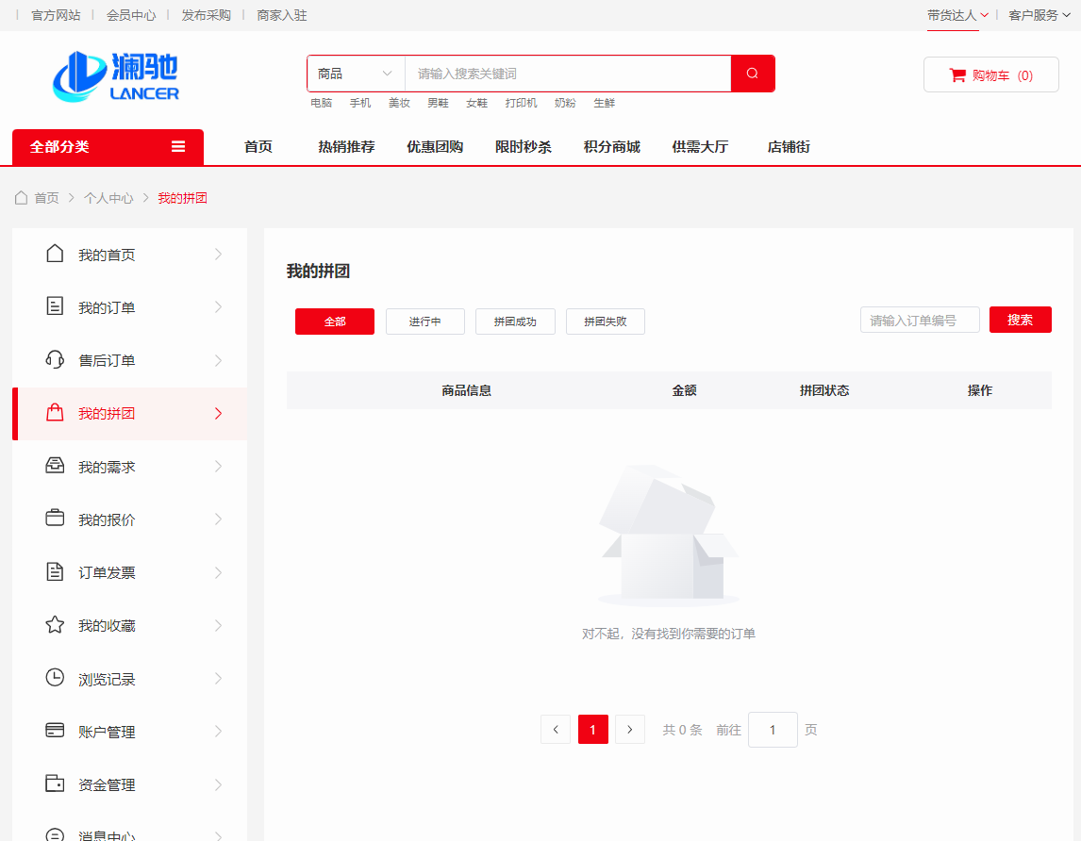The height and width of the screenshot is (841, 1081).
Task: Click the 我的收藏 star icon
Action: (55, 625)
